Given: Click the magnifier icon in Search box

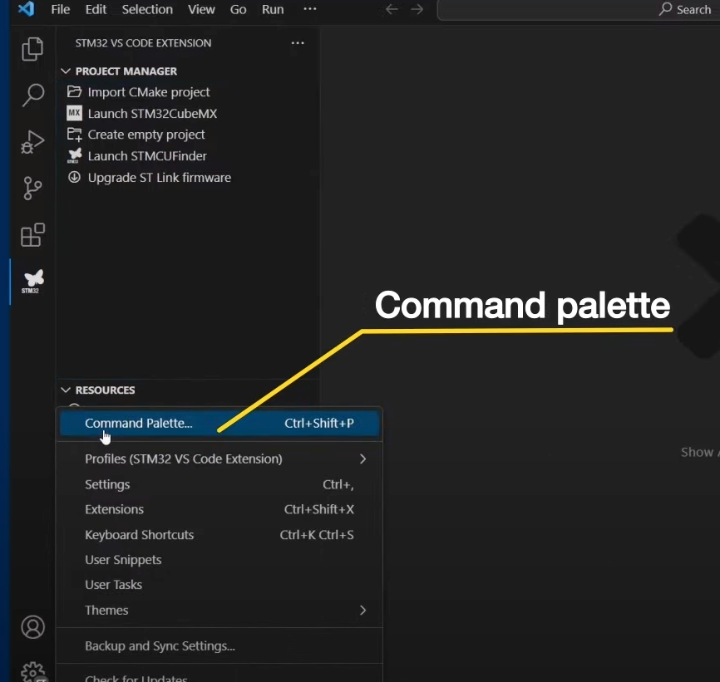Looking at the screenshot, I should [x=665, y=8].
